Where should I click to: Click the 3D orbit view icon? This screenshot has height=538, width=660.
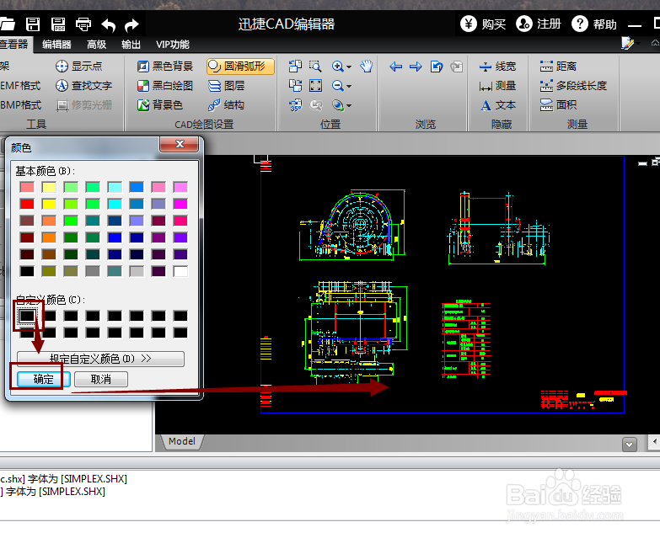point(337,105)
